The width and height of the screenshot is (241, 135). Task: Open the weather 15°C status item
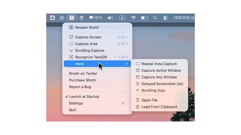click(x=96, y=18)
